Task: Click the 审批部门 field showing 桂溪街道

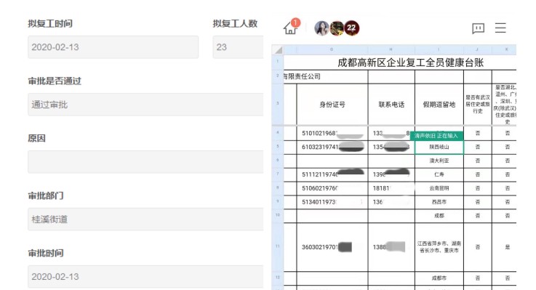Action: [x=145, y=219]
